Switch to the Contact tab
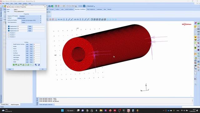This screenshot has width=200, height=113. pos(52,9)
